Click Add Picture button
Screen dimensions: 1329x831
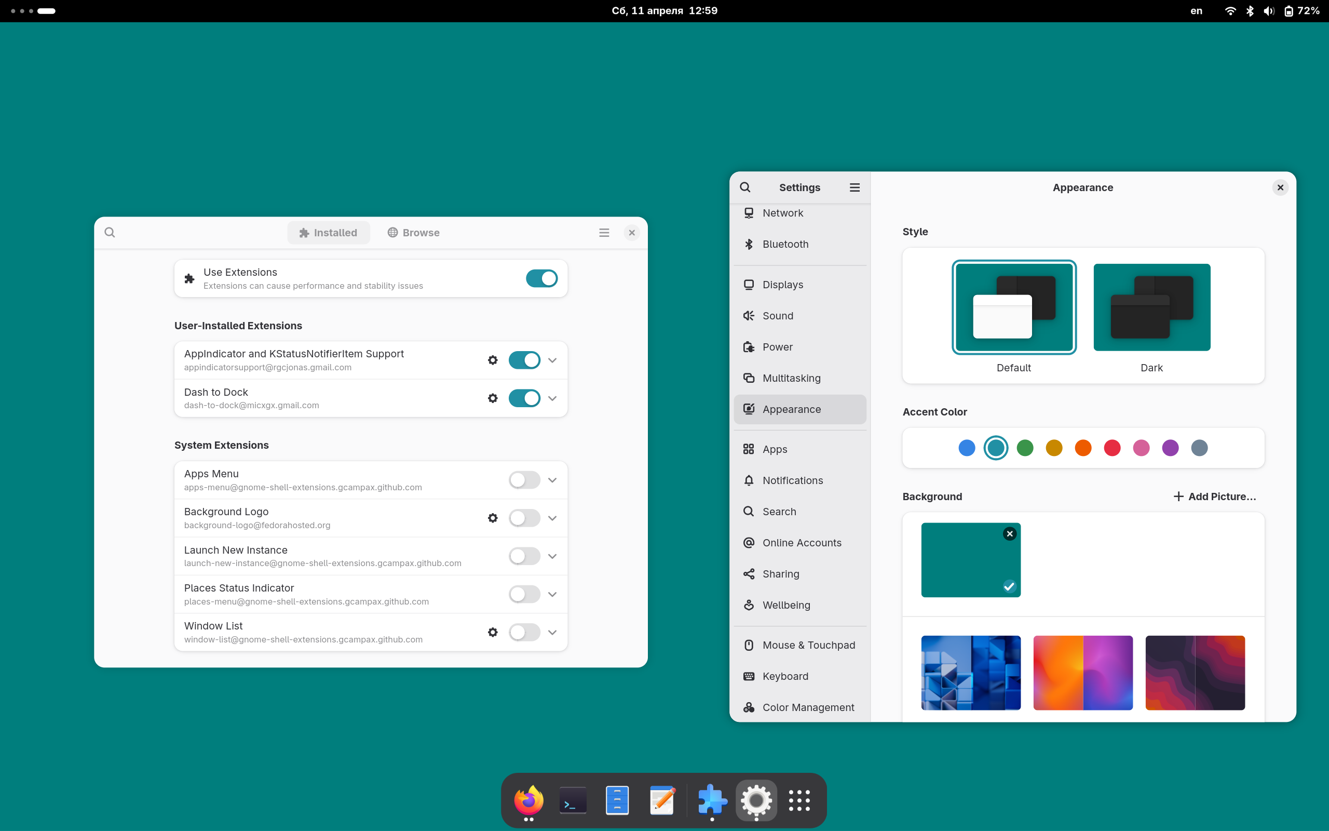[1215, 497]
